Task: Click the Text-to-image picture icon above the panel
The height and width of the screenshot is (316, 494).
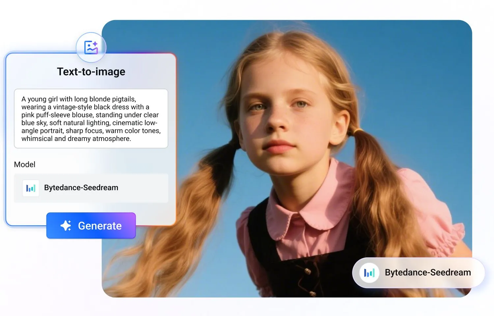Action: tap(91, 47)
